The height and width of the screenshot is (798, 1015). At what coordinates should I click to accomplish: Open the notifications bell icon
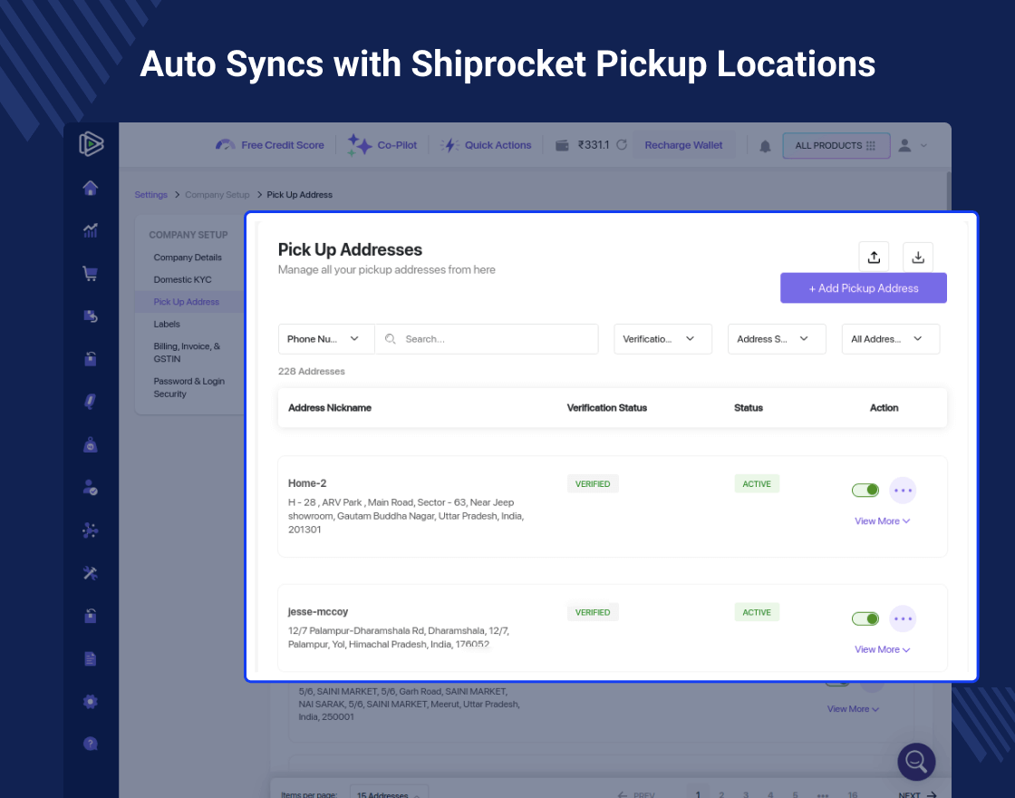click(764, 145)
